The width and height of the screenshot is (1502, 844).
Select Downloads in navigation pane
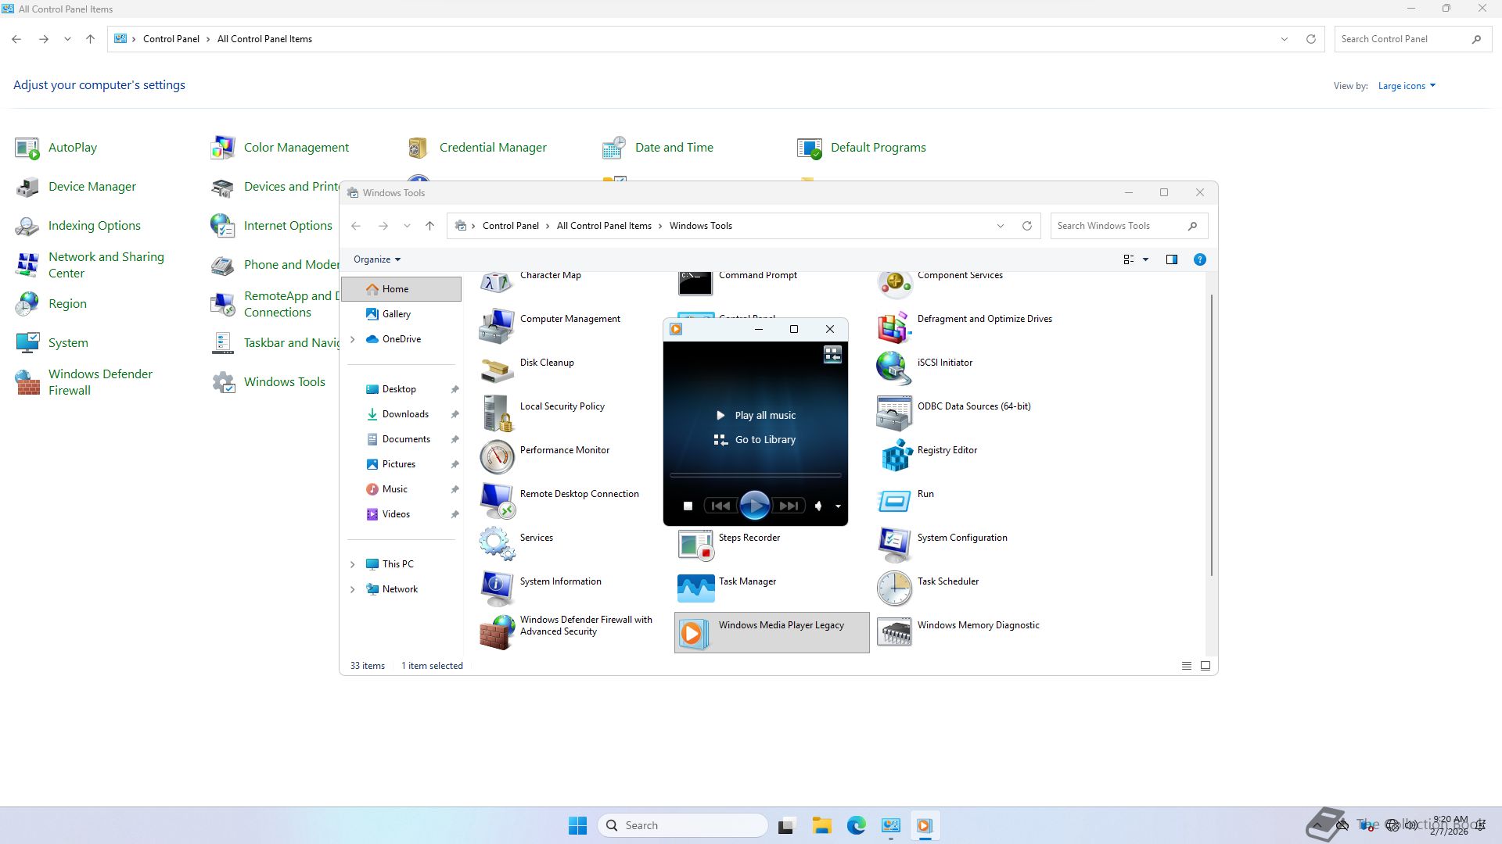404,414
